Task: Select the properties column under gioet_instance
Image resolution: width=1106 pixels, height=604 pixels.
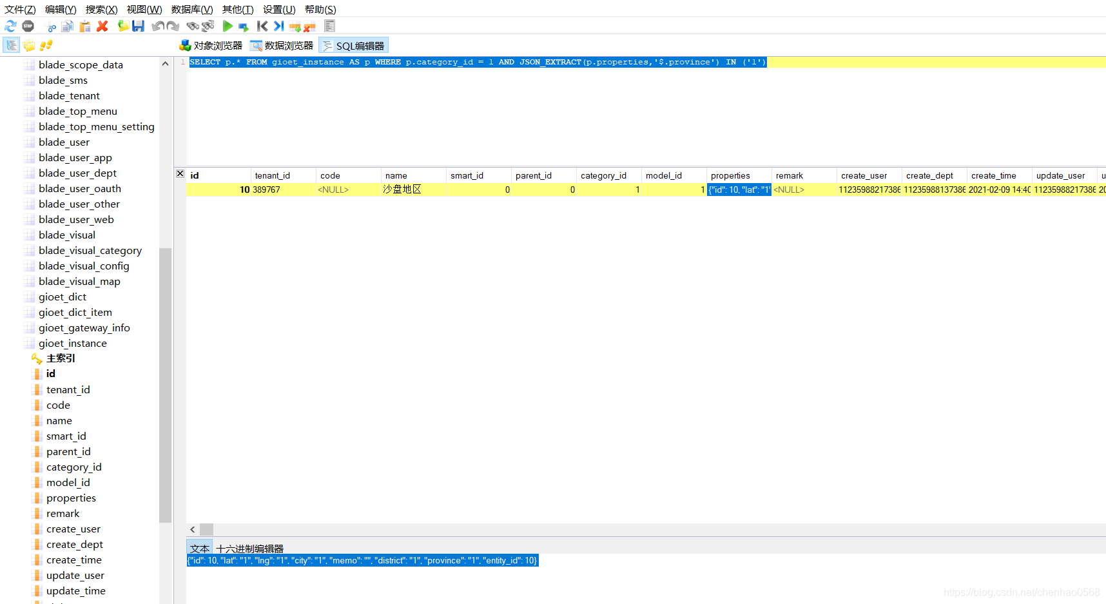Action: click(x=72, y=498)
